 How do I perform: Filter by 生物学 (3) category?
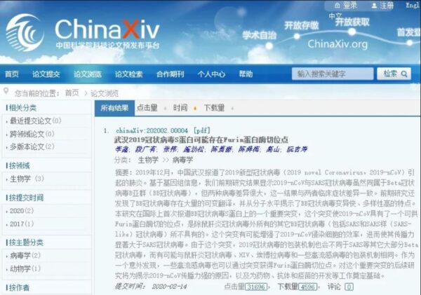27,179
